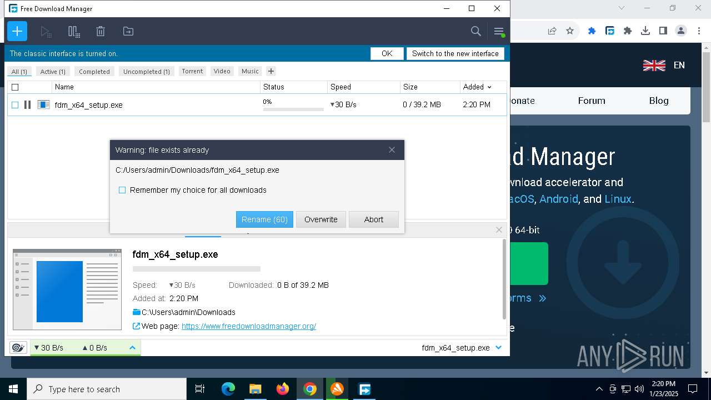Pause the fdm_x64_setup.exe download row
This screenshot has height=400, width=711.
pyautogui.click(x=27, y=104)
